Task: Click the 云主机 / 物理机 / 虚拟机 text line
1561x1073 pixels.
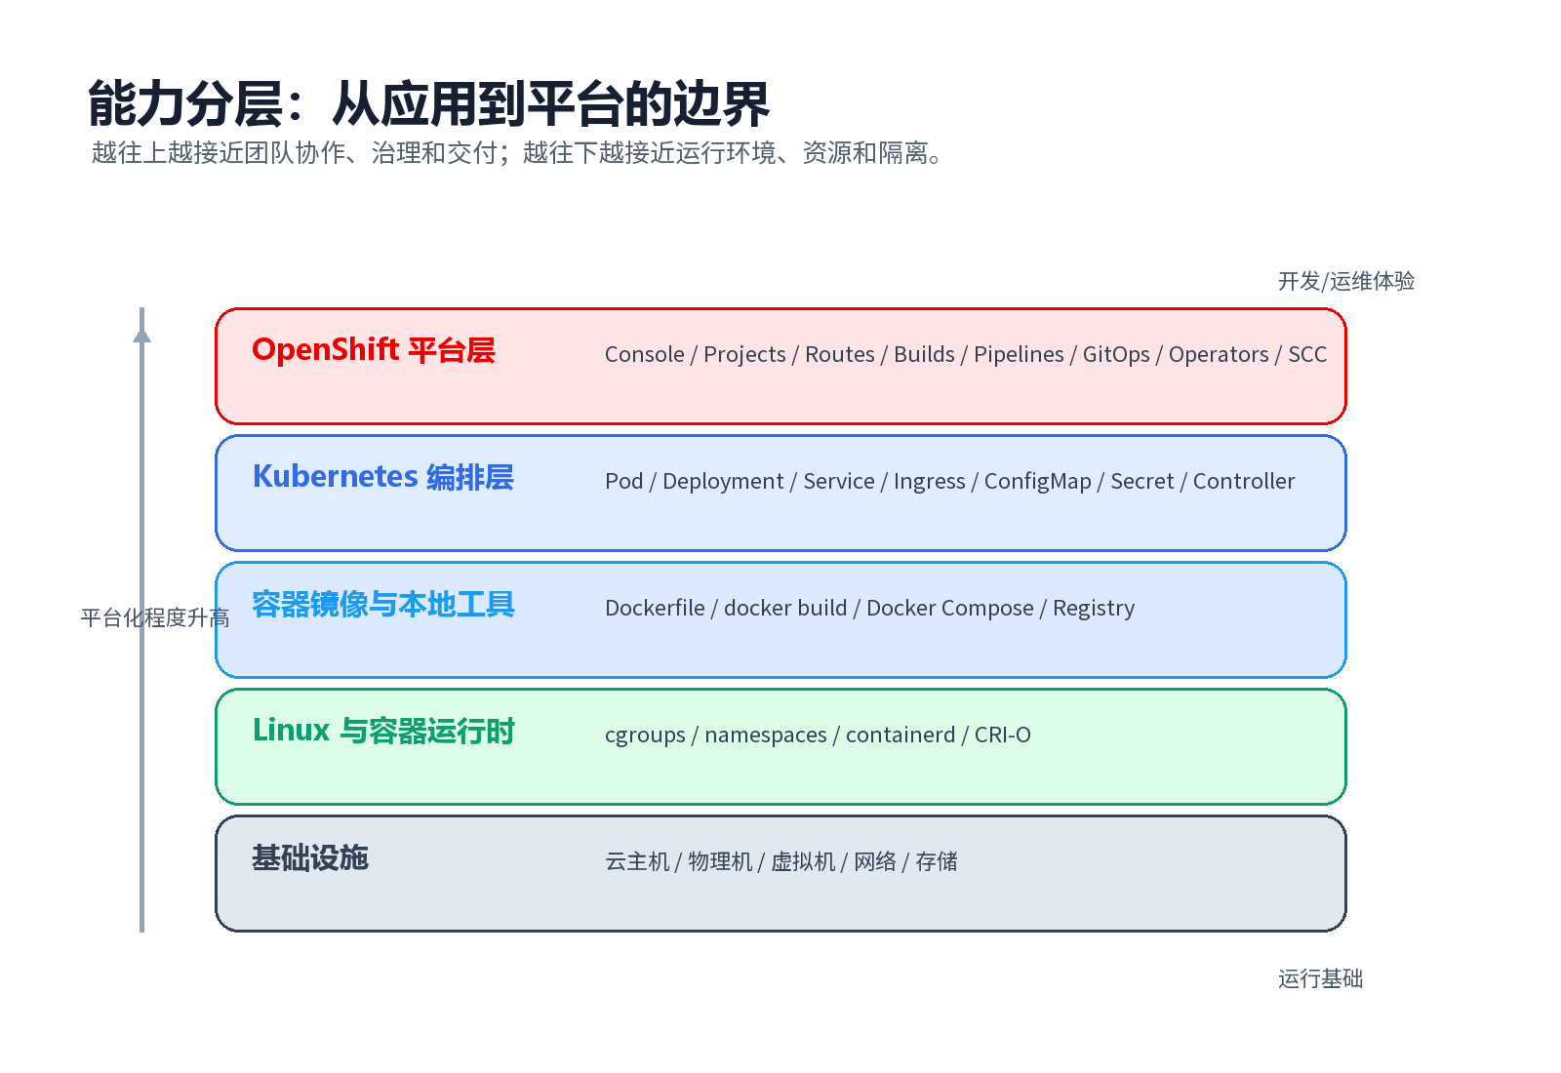Action: tap(781, 861)
